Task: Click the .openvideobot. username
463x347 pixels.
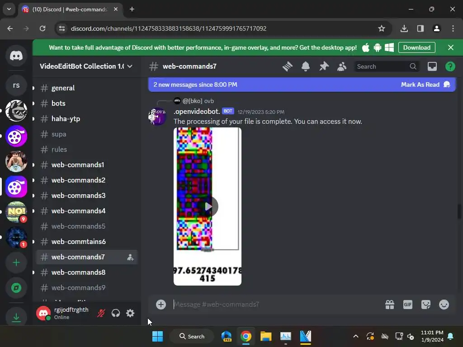Action: pos(197,112)
